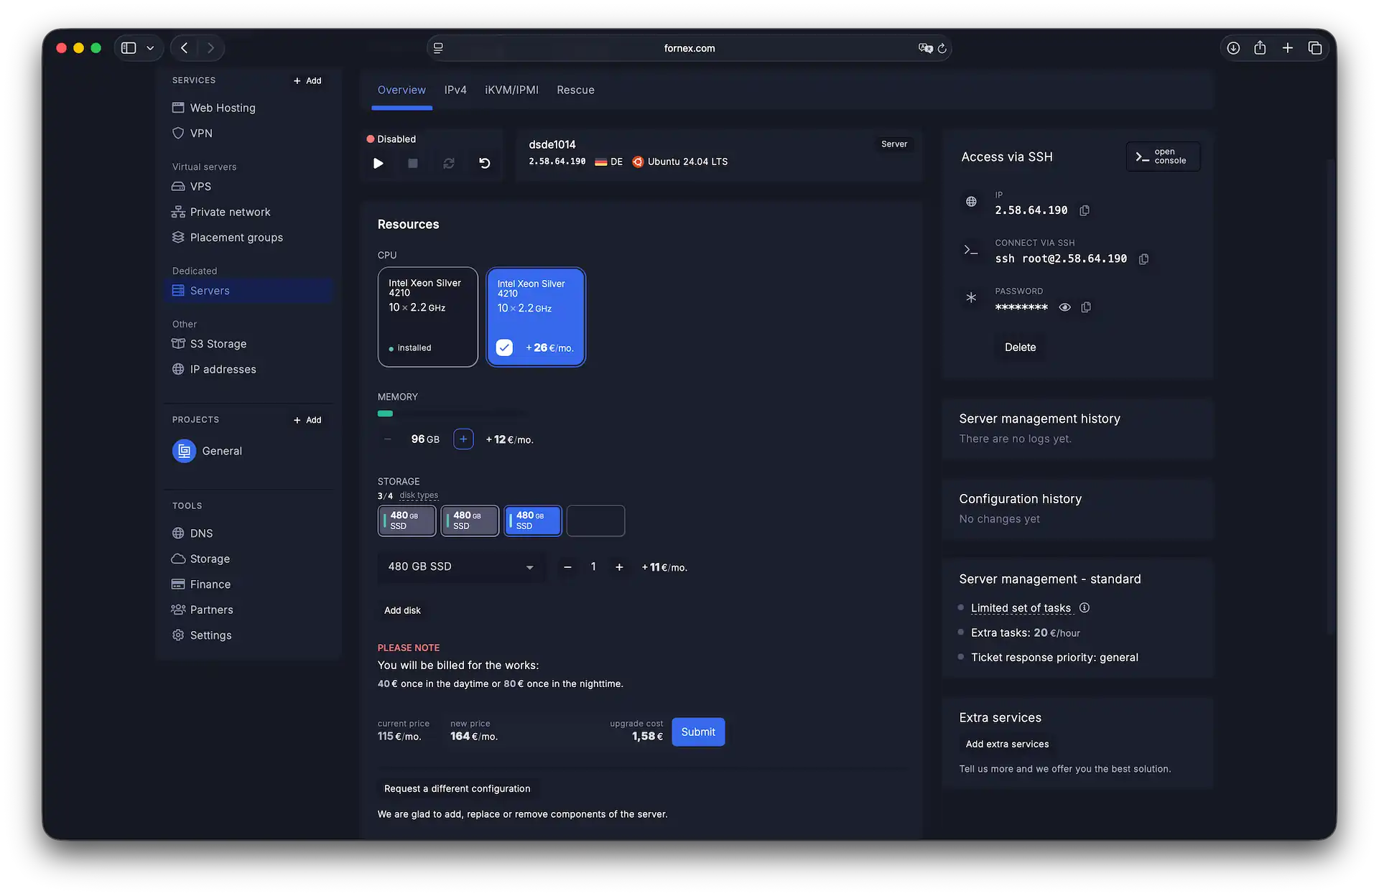This screenshot has width=1379, height=896.
Task: Request a different configuration
Action: pos(458,788)
